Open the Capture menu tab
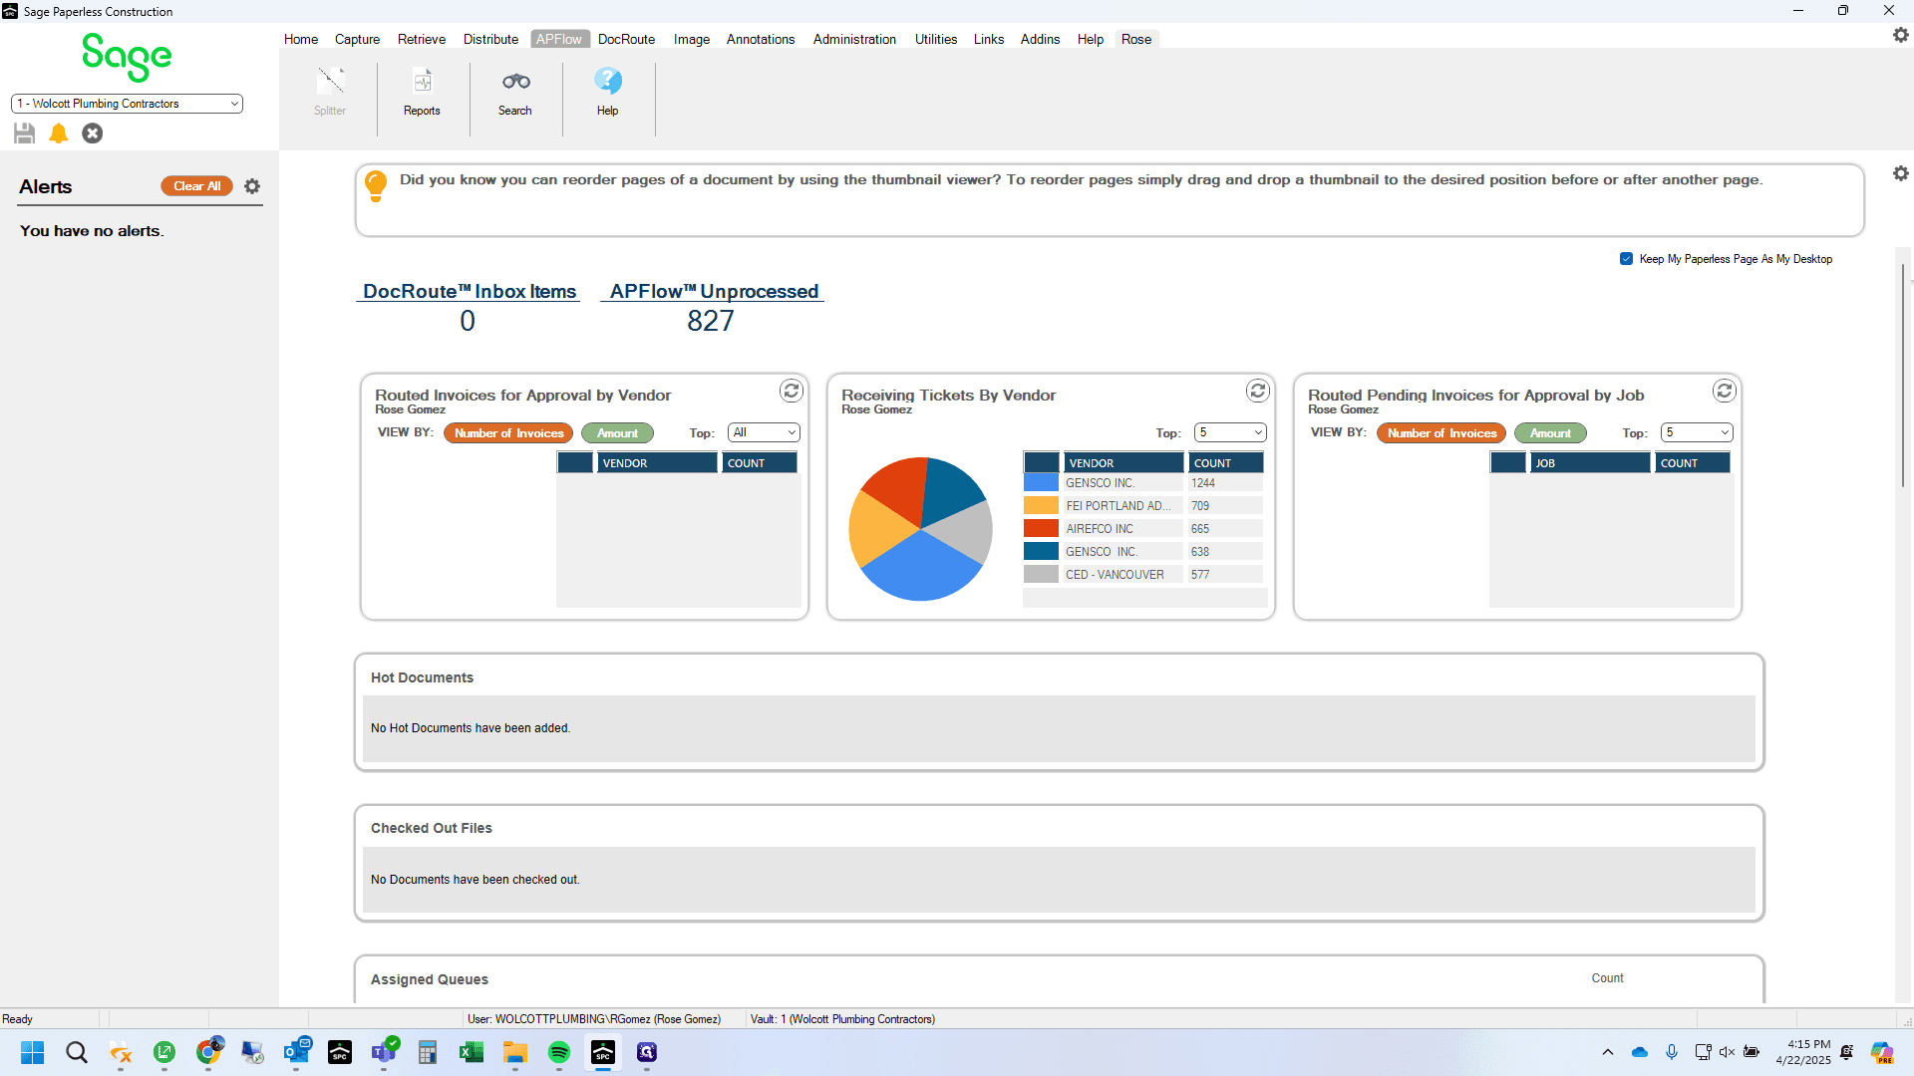 (x=357, y=39)
